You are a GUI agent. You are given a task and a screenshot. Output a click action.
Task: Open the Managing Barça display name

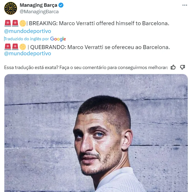pyautogui.click(x=38, y=5)
